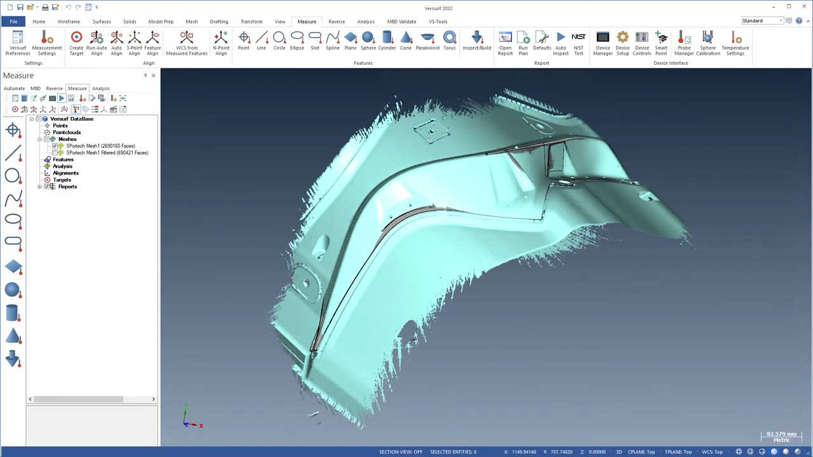Collapse the Verisurf DataBase tree node
The height and width of the screenshot is (457, 813).
point(31,119)
